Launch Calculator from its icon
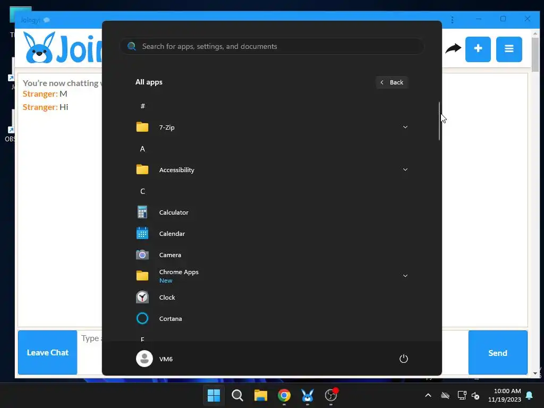 [x=142, y=212]
